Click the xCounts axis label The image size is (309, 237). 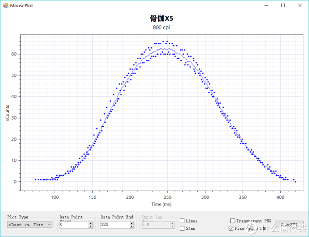[7, 113]
